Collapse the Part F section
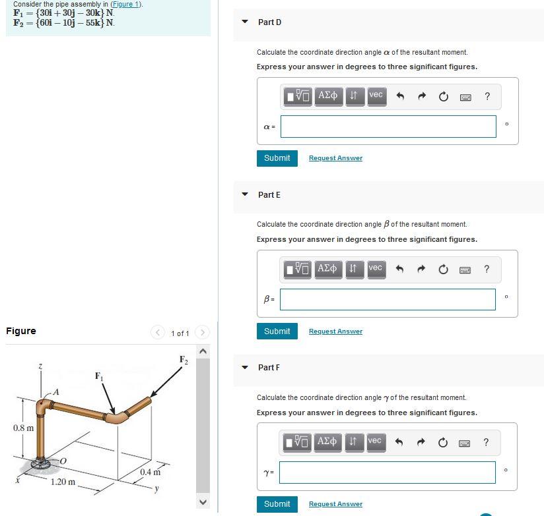This screenshot has width=544, height=516. click(244, 367)
